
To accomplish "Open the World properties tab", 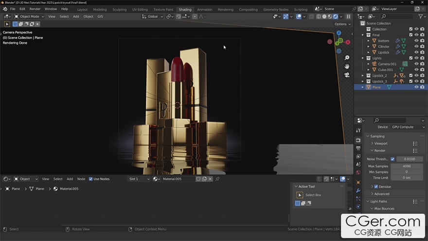I will 358,172.
